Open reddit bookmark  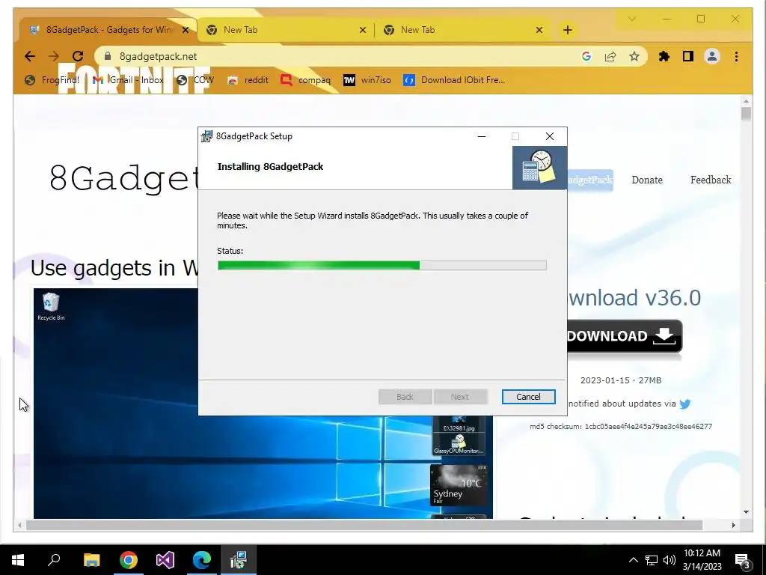pyautogui.click(x=248, y=79)
